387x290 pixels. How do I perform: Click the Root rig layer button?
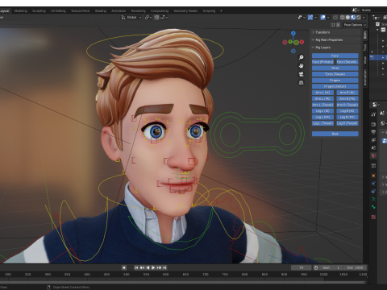point(335,134)
